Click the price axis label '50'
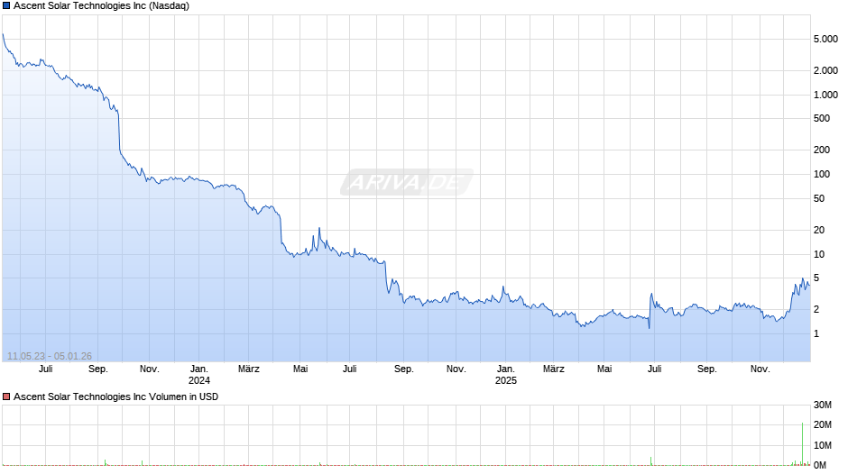The height and width of the screenshot is (474, 848). point(819,198)
